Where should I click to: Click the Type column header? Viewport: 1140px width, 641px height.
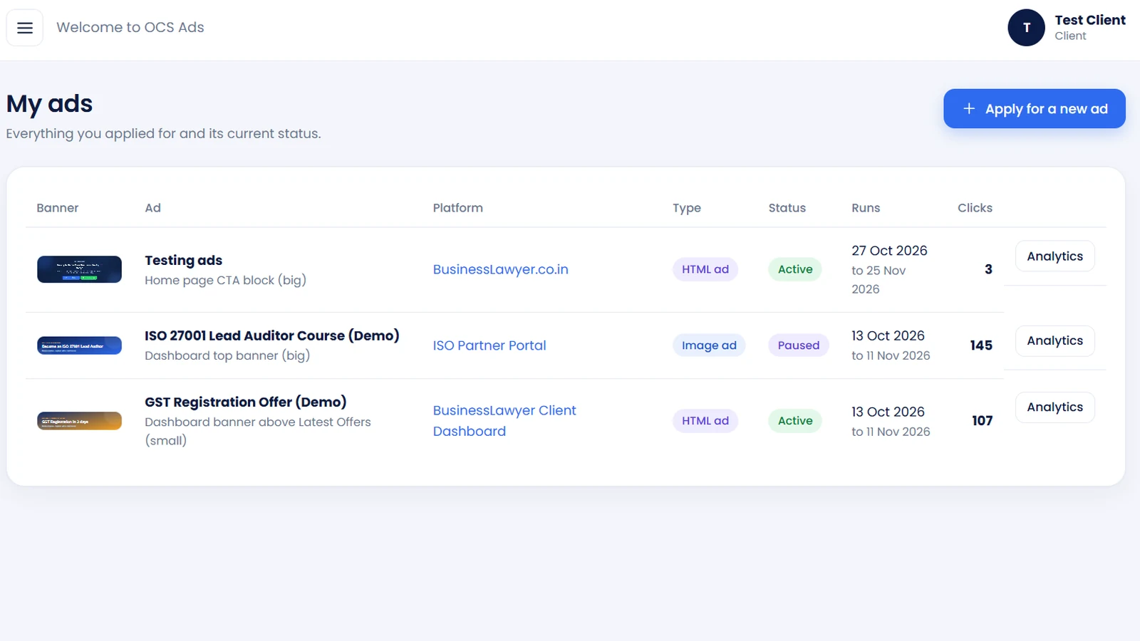coord(687,208)
